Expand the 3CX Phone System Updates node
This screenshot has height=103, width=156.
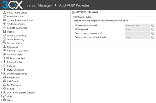[x=2, y=92]
